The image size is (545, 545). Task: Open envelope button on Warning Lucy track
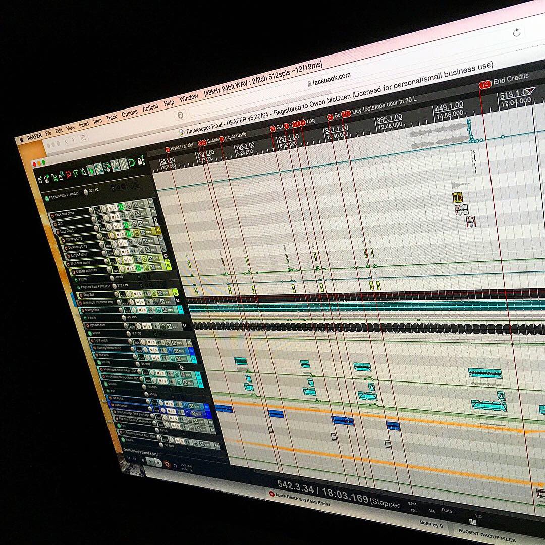coord(143,232)
